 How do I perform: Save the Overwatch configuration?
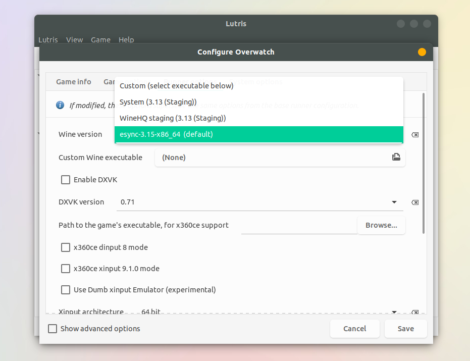(x=405, y=329)
